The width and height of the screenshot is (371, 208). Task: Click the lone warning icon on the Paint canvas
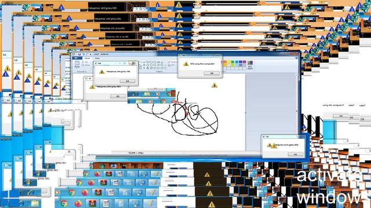214,85
